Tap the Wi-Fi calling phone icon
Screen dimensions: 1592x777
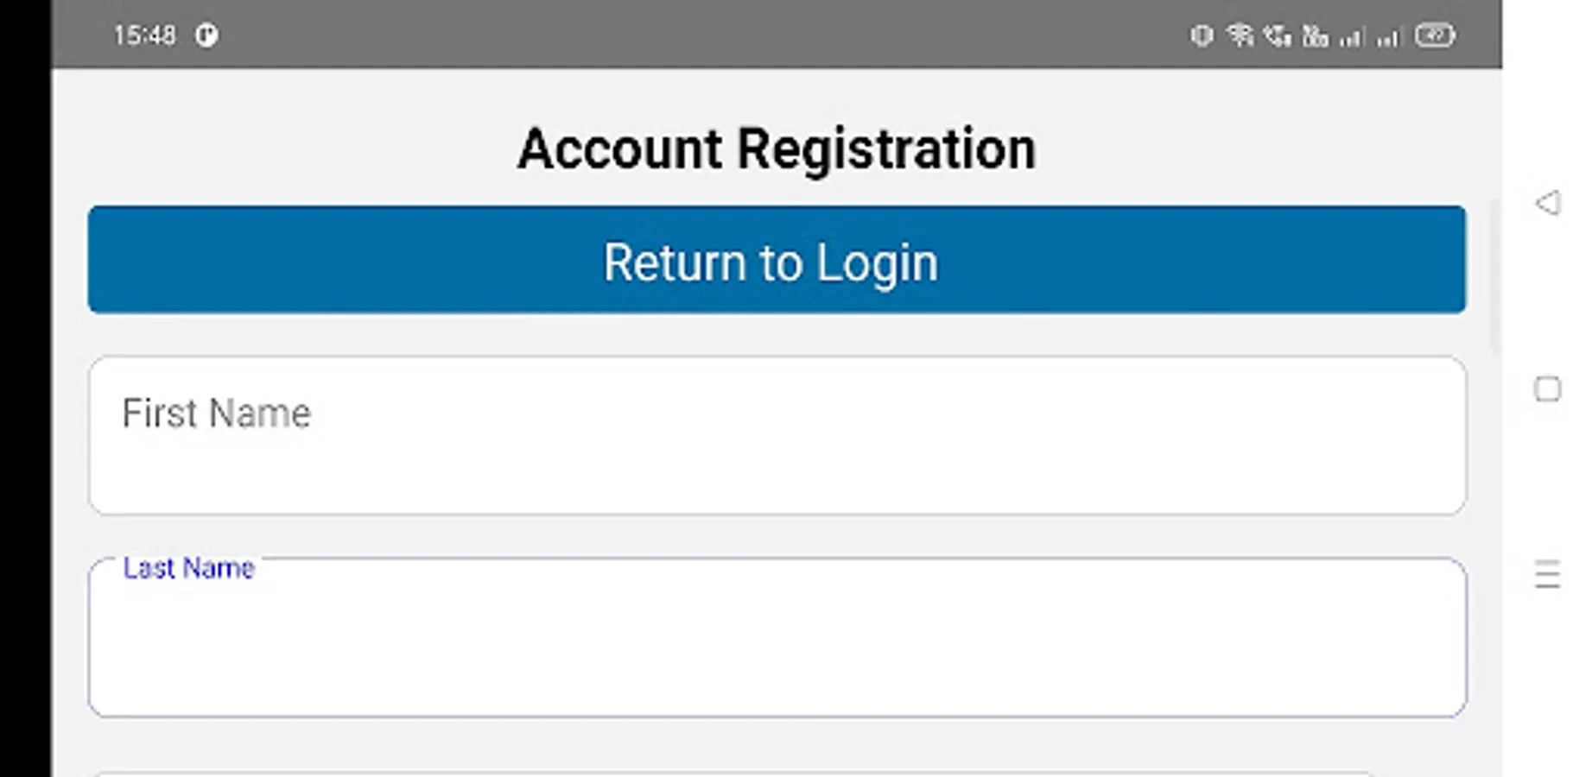pos(1277,35)
